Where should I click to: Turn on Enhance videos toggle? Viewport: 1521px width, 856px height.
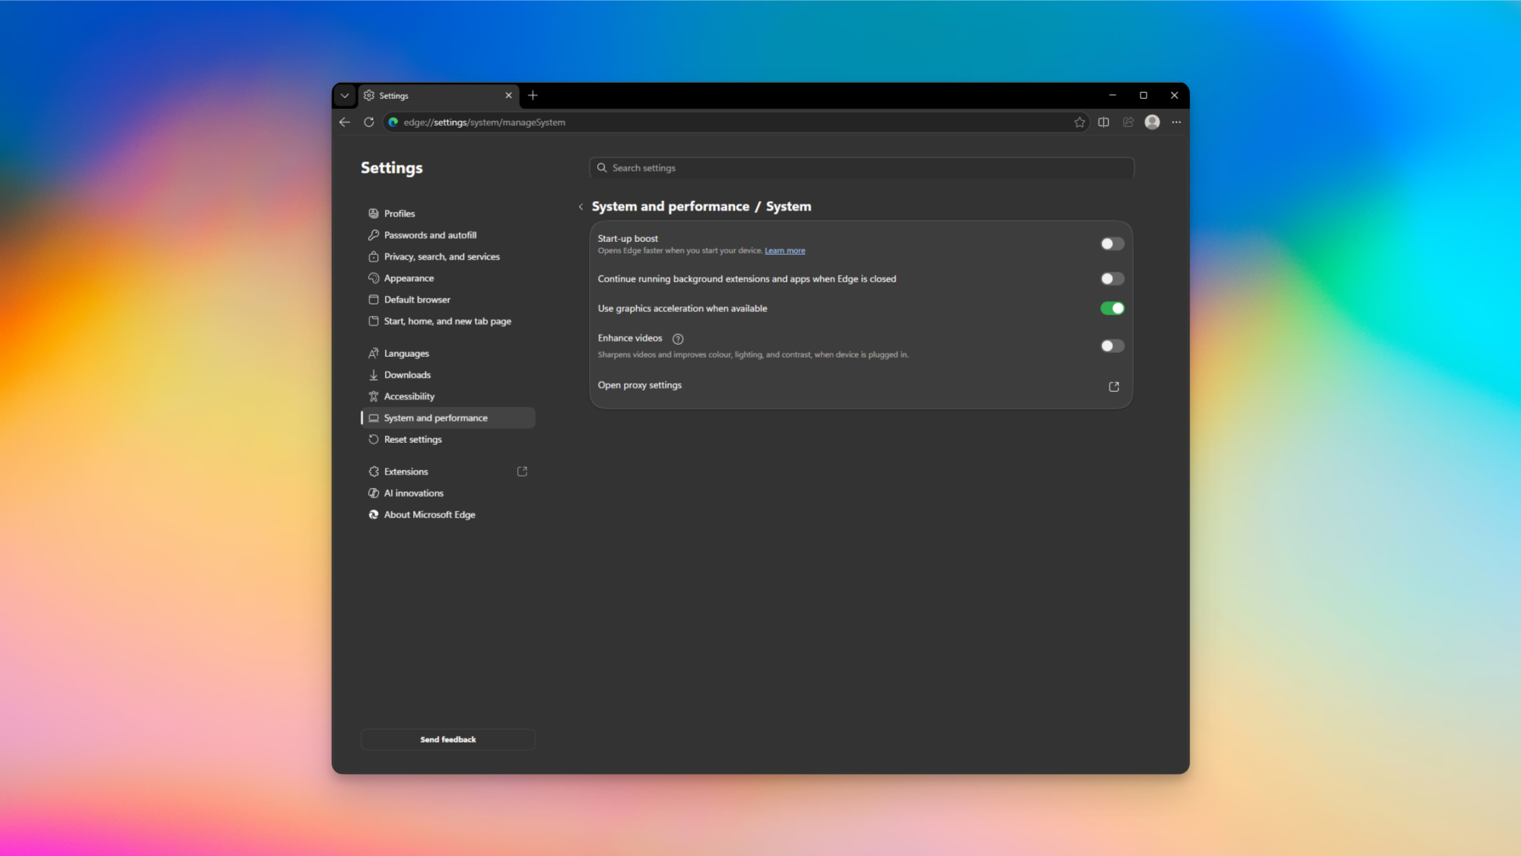pos(1112,346)
